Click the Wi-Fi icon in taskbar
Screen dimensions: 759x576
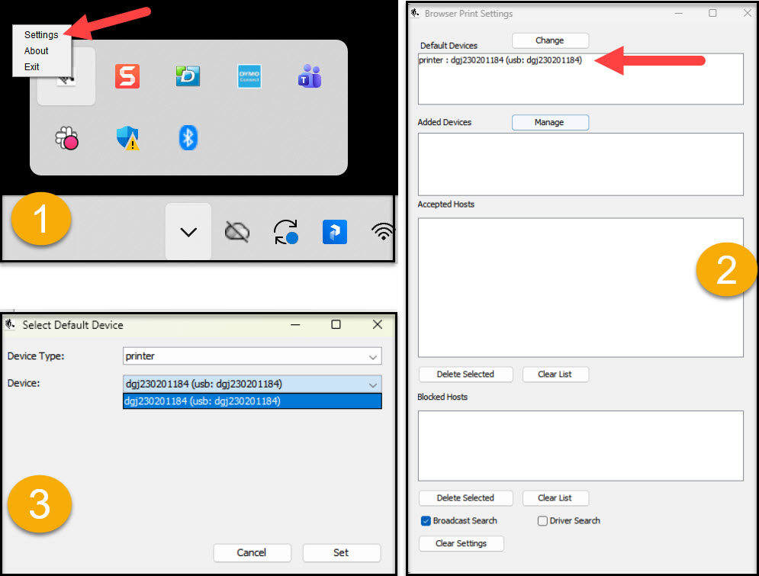pyautogui.click(x=382, y=232)
